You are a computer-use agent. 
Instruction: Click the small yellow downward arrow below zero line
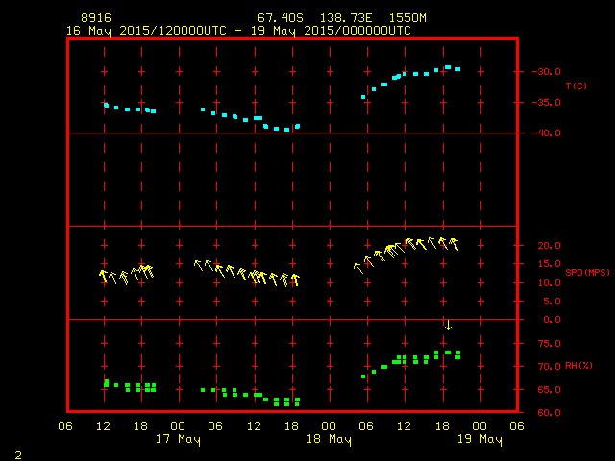[x=448, y=326]
